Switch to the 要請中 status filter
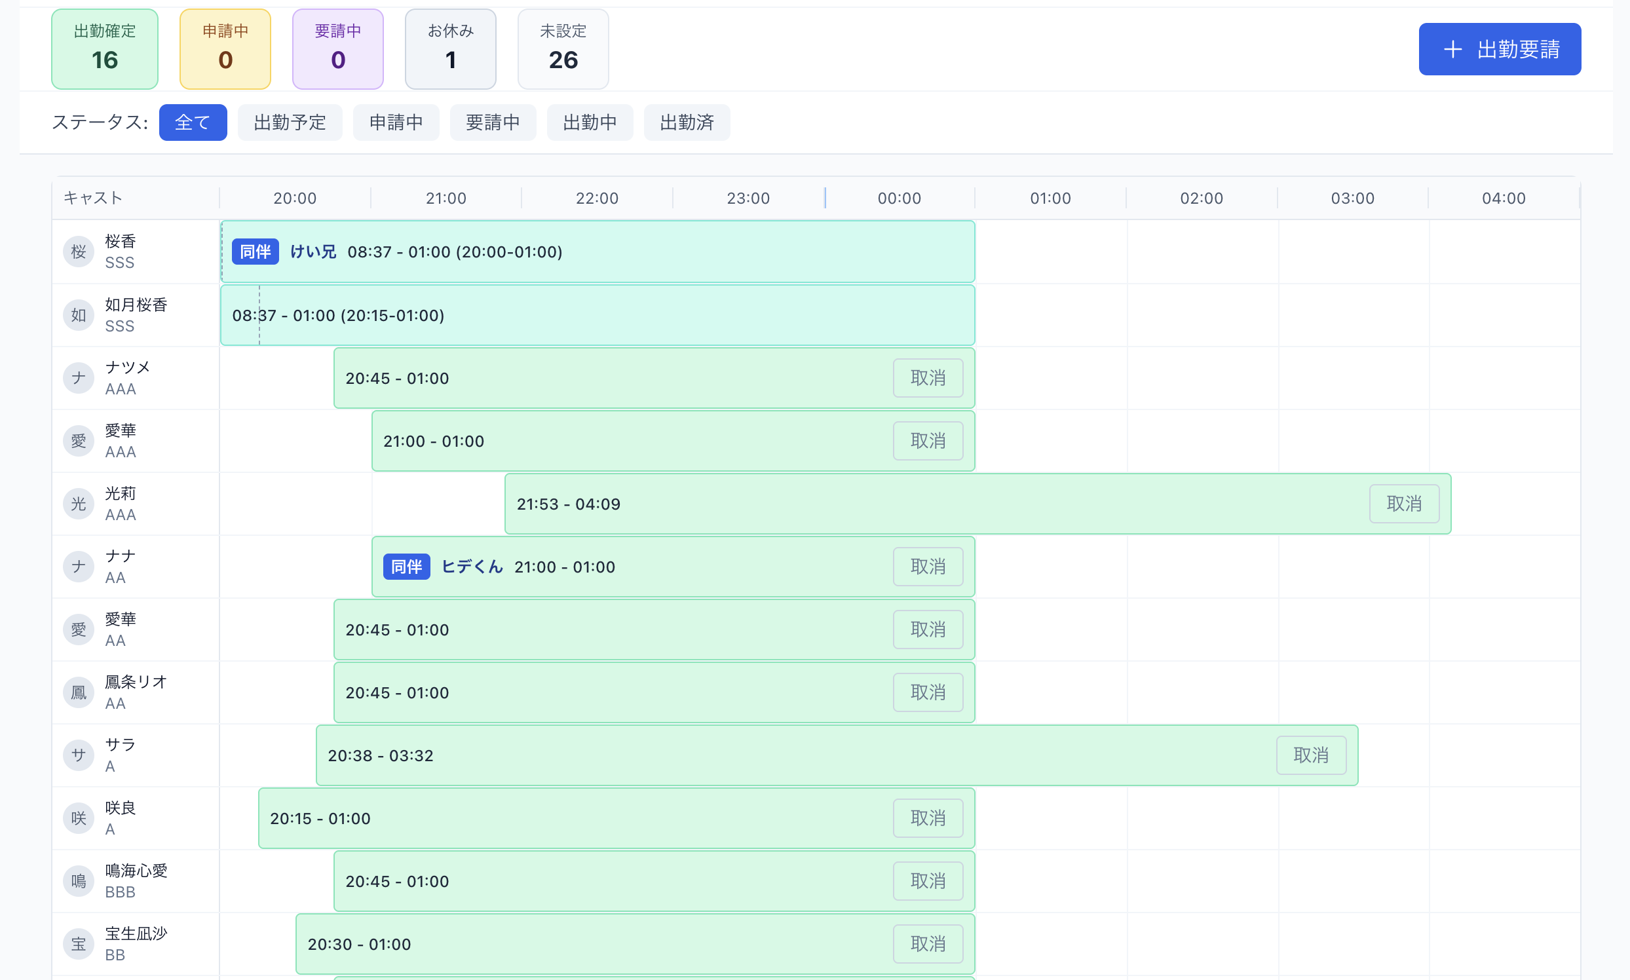The image size is (1630, 980). tap(493, 122)
